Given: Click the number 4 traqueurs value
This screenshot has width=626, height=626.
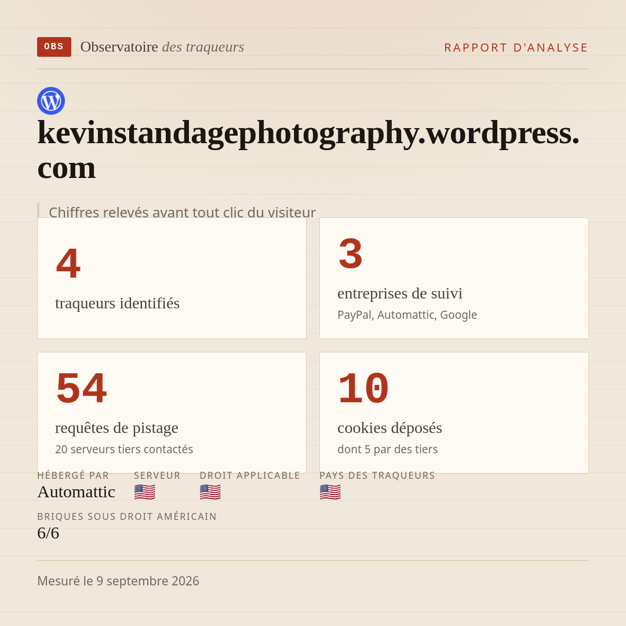Looking at the screenshot, I should coord(68,263).
